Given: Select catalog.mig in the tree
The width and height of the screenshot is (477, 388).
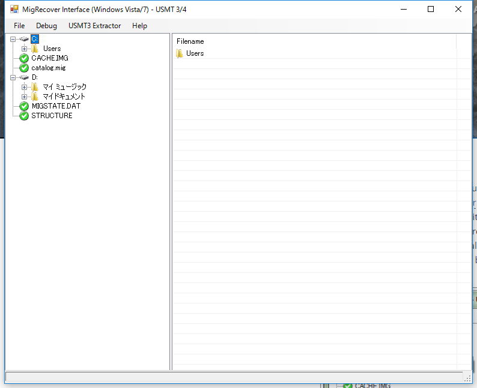Looking at the screenshot, I should [49, 68].
